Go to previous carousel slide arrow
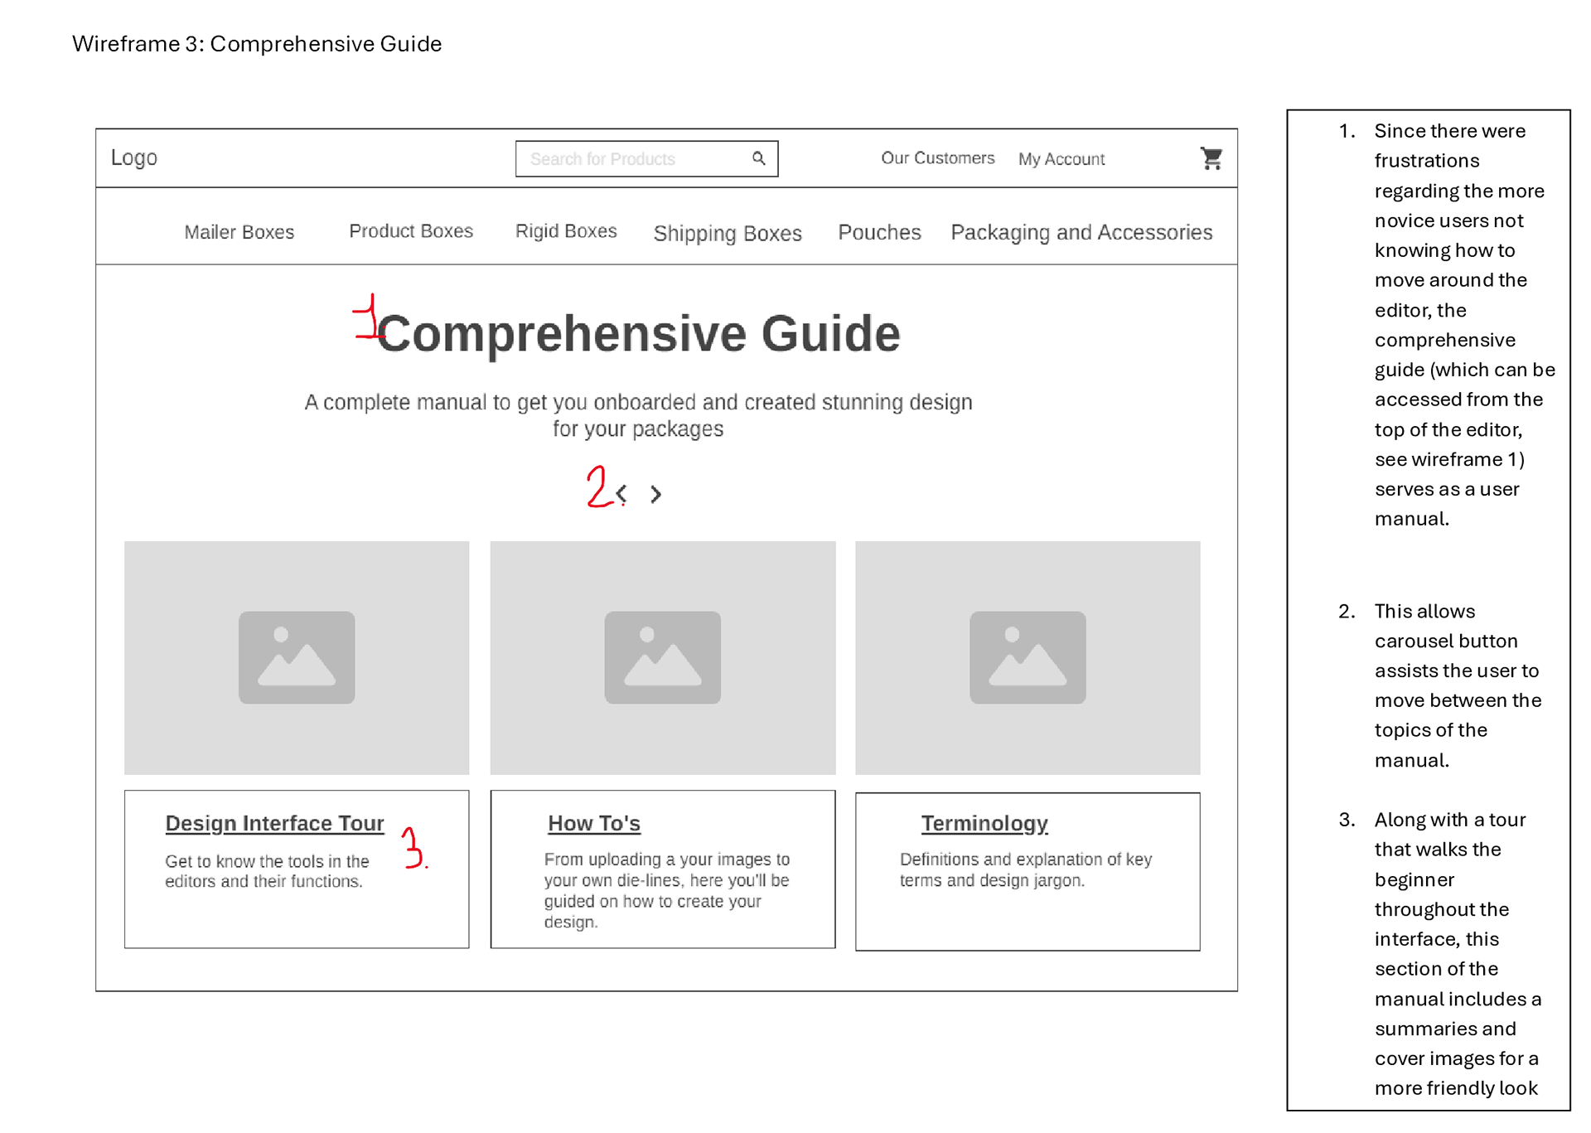Screen dimensions: 1591x1133 point(622,494)
